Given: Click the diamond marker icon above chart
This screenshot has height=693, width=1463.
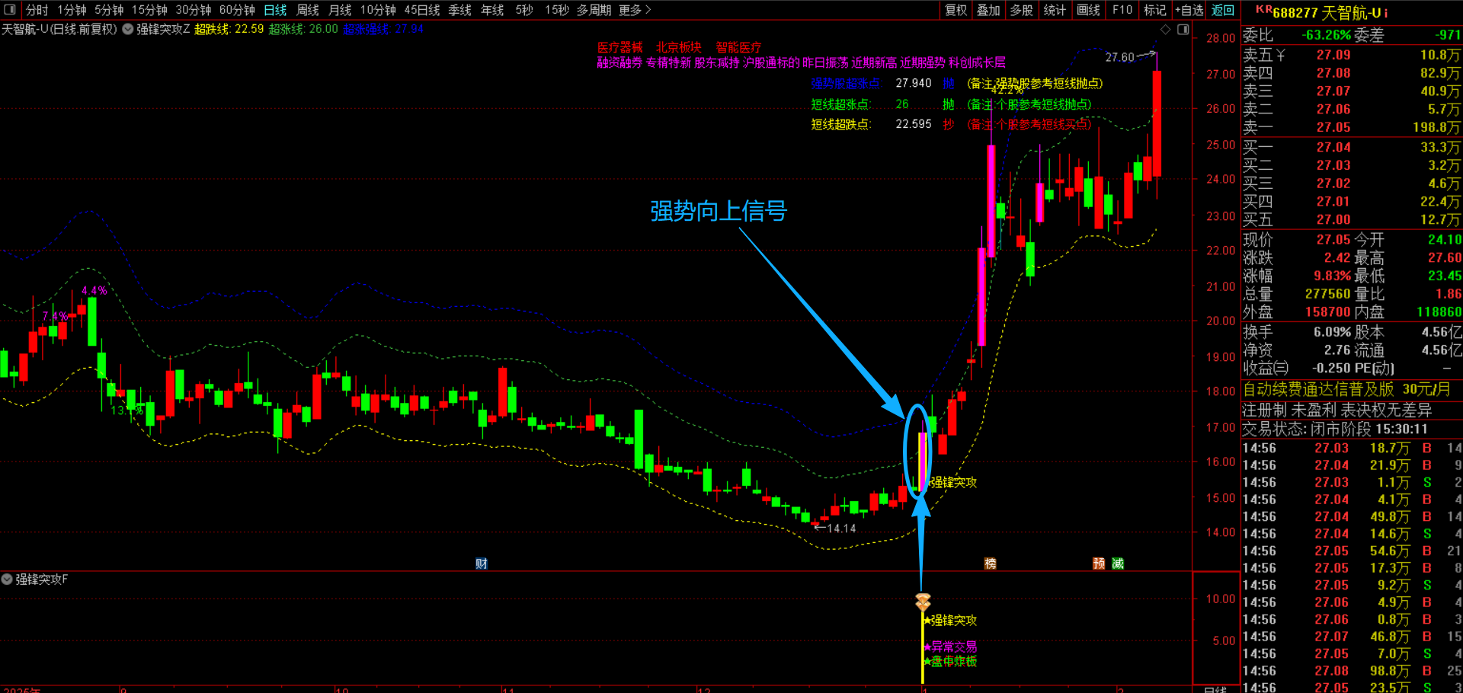Looking at the screenshot, I should (1165, 30).
